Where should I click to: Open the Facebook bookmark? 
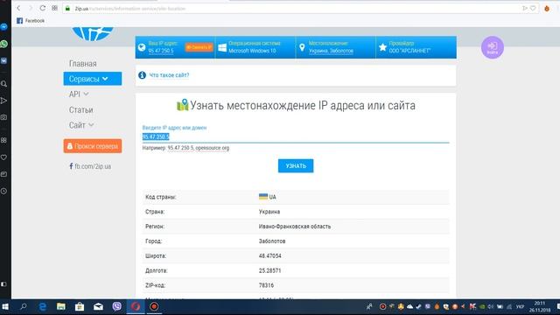pos(31,21)
